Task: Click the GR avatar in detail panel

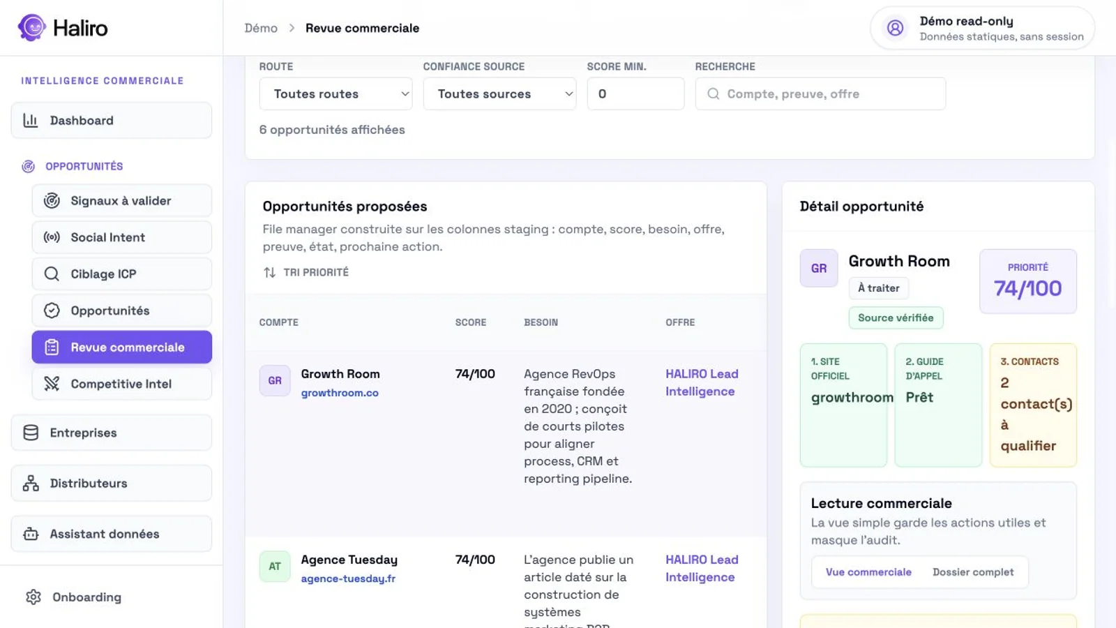Action: 819,268
